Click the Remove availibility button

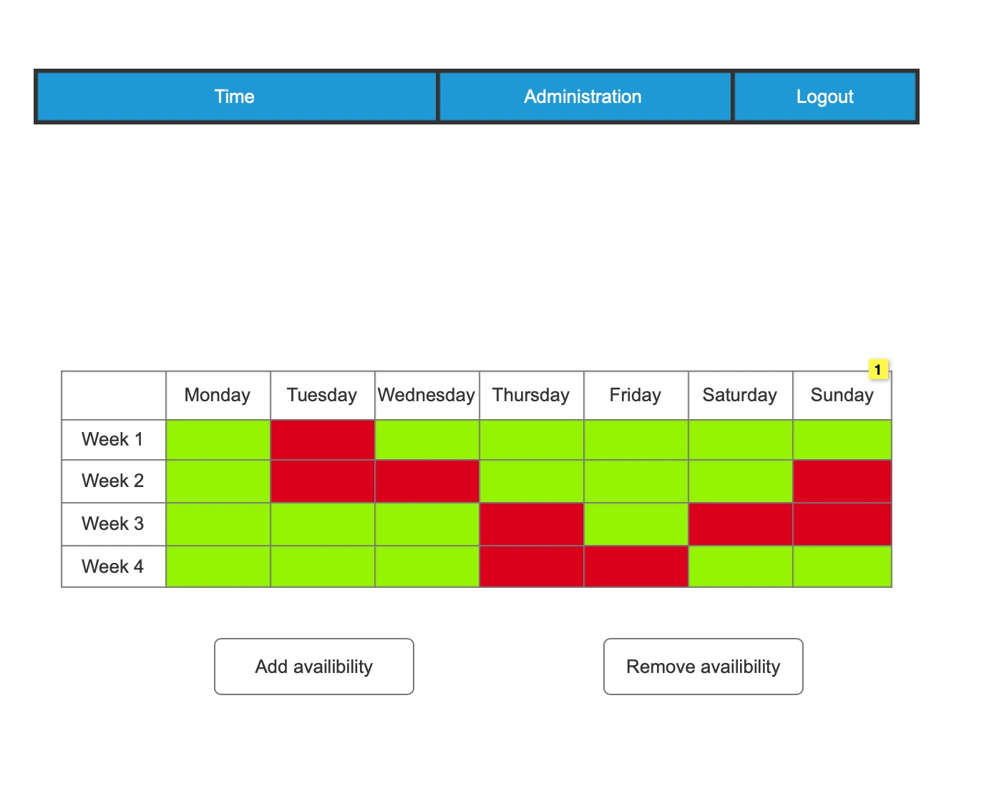coord(703,667)
